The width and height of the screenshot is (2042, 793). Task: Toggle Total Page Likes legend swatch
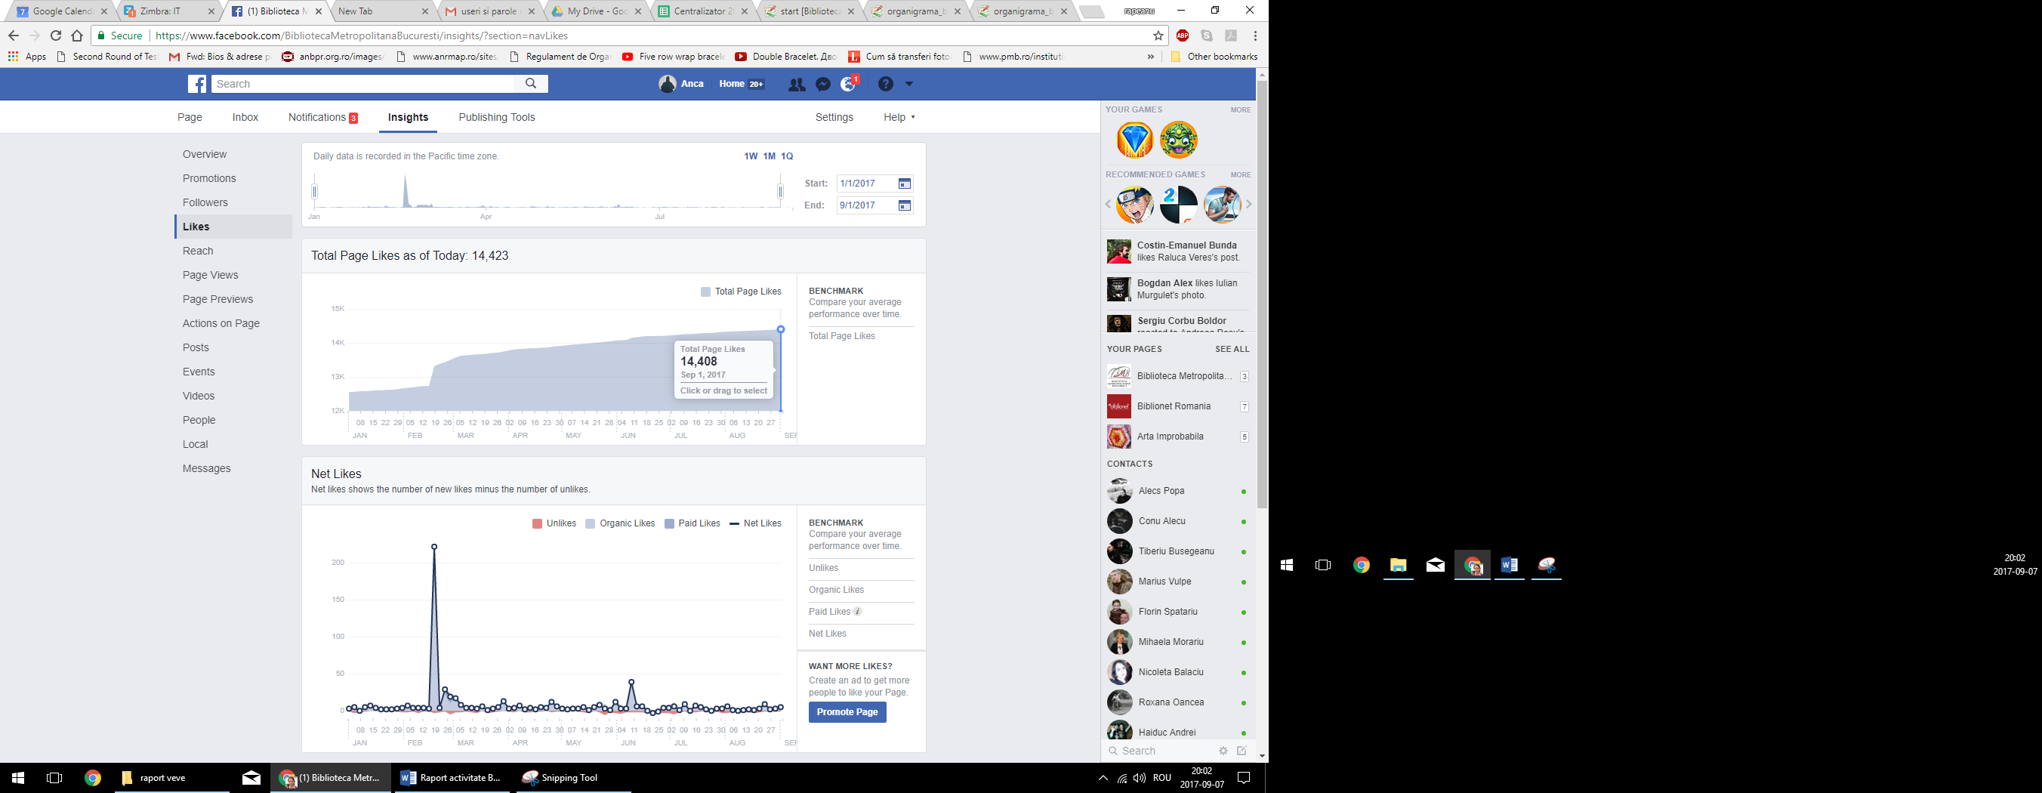point(705,292)
